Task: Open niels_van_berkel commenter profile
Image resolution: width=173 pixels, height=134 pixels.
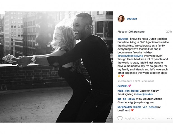Action: pos(128,91)
